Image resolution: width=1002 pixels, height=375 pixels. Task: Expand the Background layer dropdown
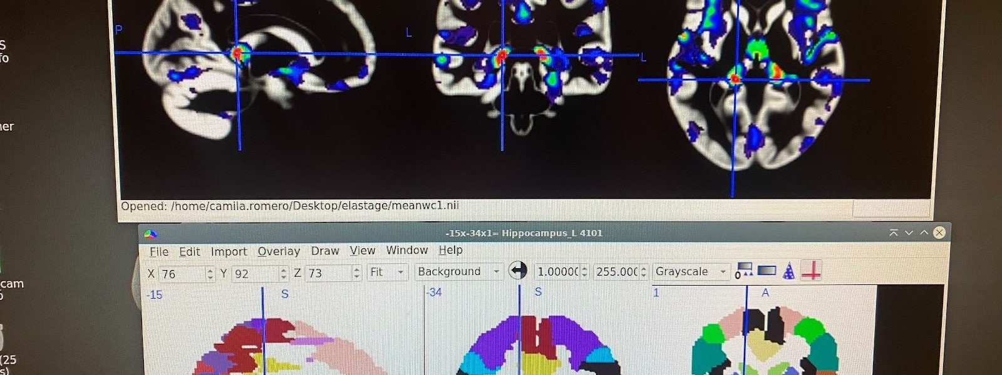458,272
